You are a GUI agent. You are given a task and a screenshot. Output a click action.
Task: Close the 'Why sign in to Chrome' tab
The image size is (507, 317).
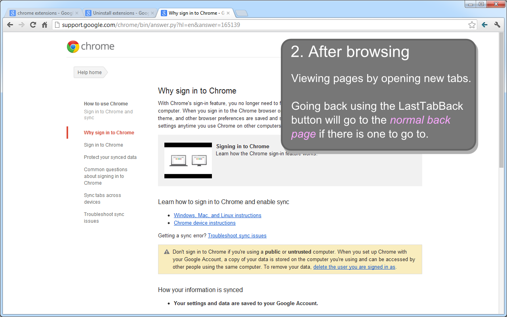[228, 13]
